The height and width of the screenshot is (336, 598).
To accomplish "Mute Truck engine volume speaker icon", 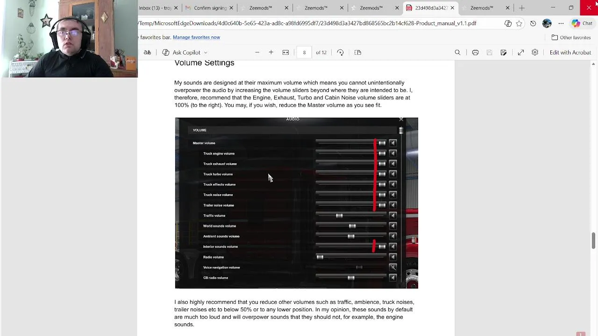I will 393,154.
